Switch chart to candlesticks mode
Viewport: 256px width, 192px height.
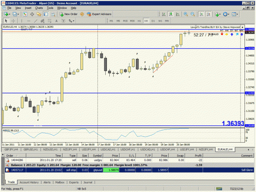click(171, 14)
